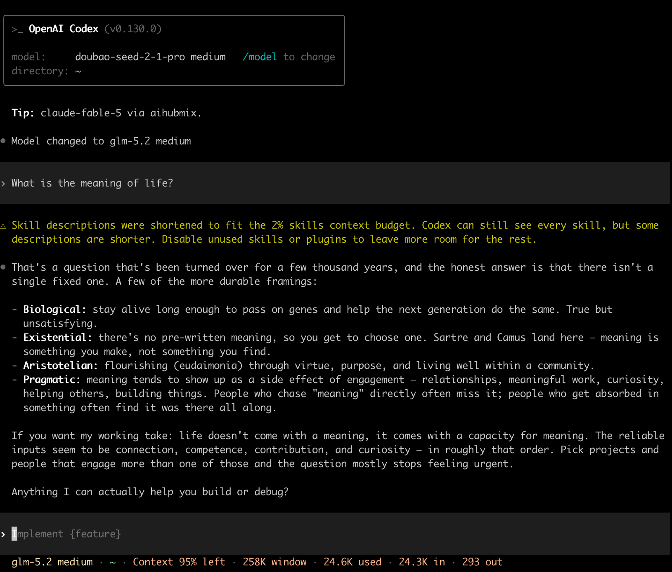Image resolution: width=672 pixels, height=572 pixels.
Task: Click 'Model changed to glm-5.2 medium' message
Action: pos(101,141)
